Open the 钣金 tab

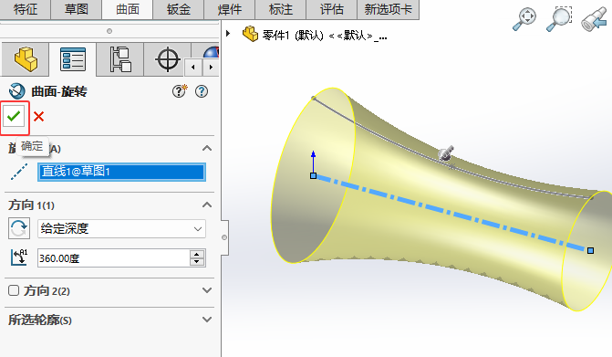[179, 9]
